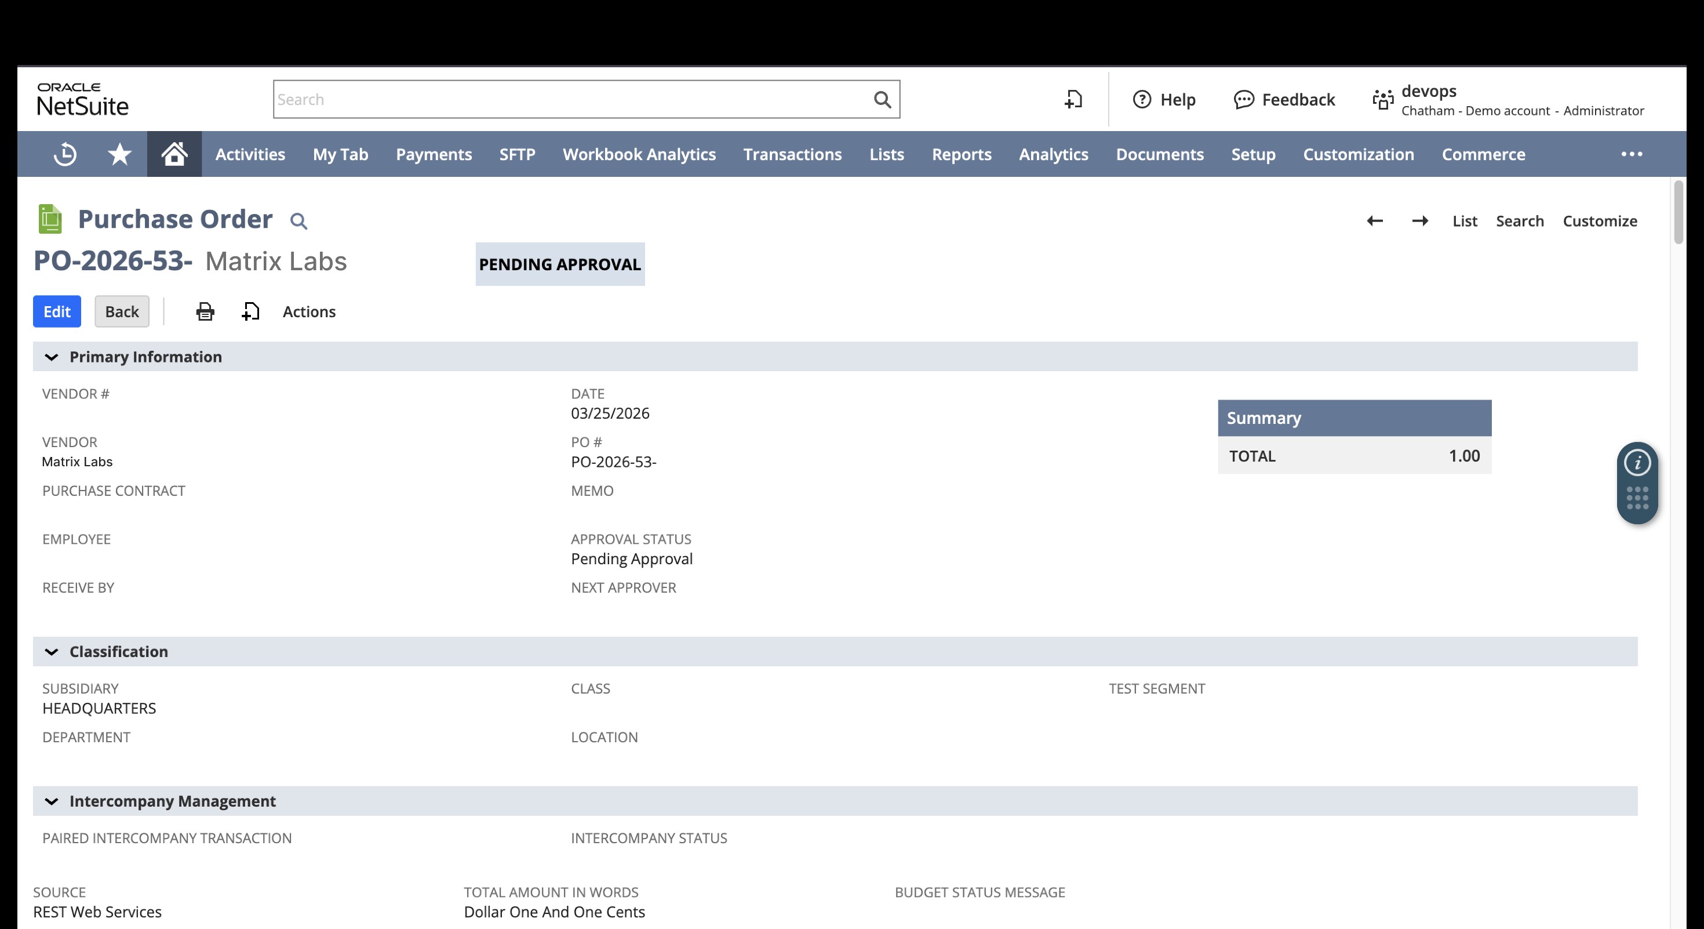Open the My Tab menu
1704x929 pixels.
(x=341, y=154)
